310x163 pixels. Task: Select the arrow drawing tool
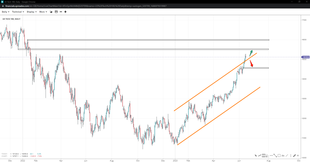(x=256, y=155)
